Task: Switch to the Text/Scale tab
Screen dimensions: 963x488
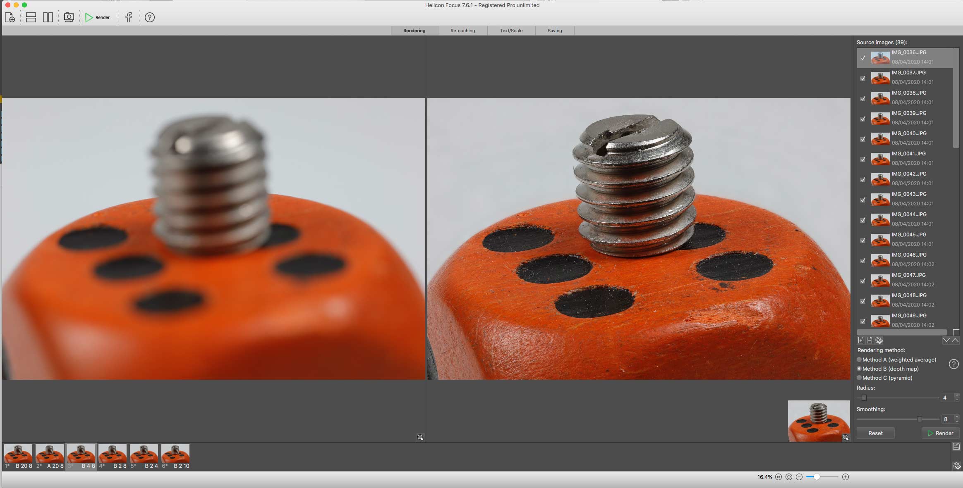Action: [x=511, y=31]
